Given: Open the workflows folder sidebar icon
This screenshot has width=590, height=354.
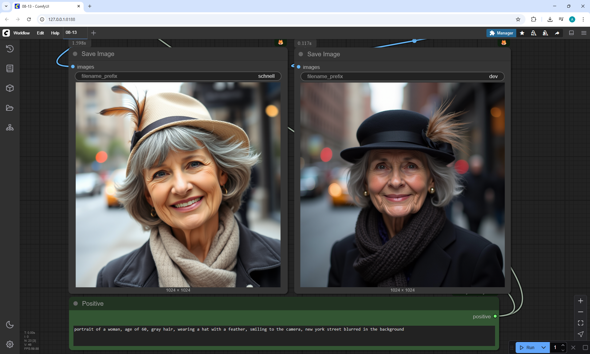Looking at the screenshot, I should point(10,108).
